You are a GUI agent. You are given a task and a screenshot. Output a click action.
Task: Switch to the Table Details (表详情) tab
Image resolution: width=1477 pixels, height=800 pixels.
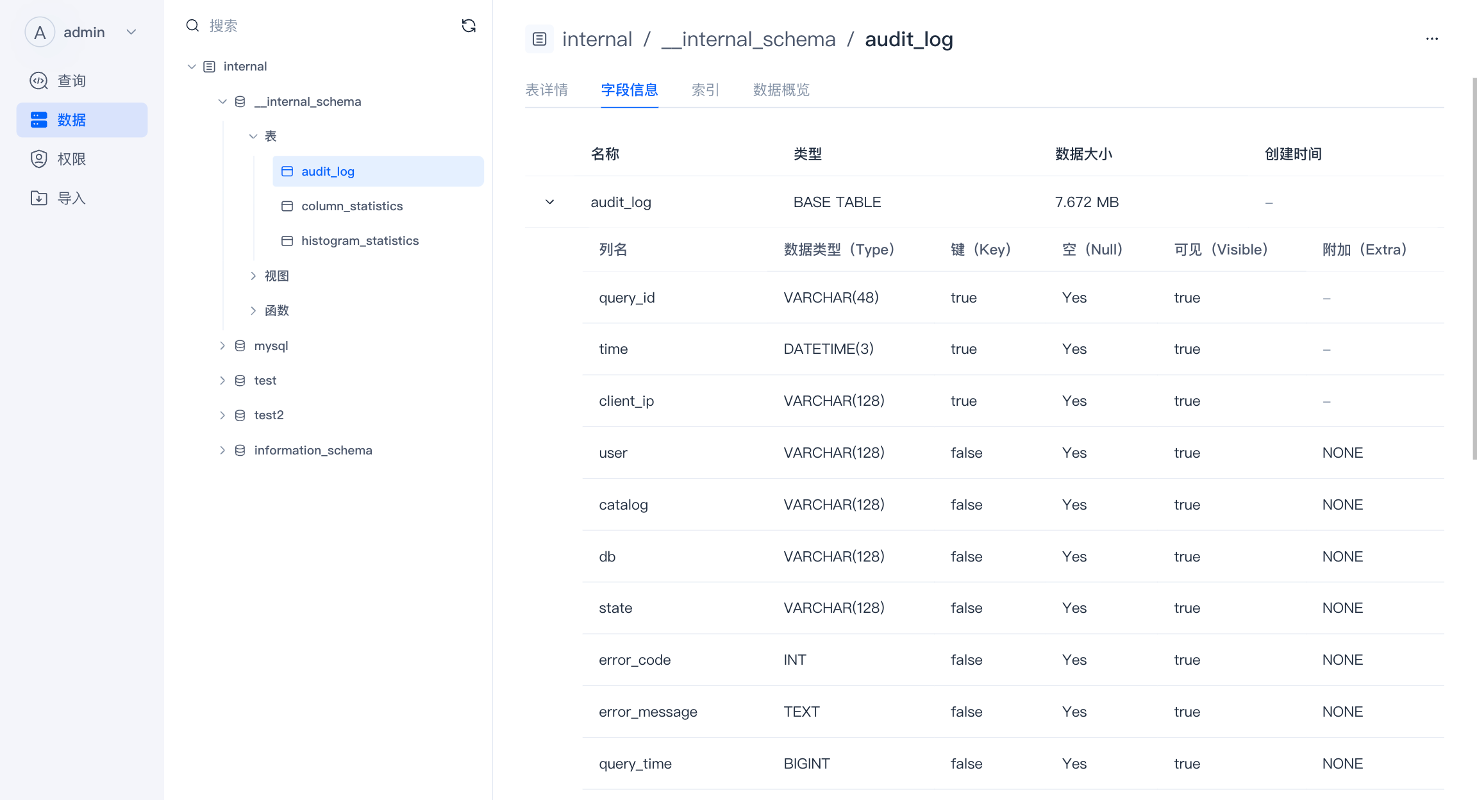pos(546,90)
